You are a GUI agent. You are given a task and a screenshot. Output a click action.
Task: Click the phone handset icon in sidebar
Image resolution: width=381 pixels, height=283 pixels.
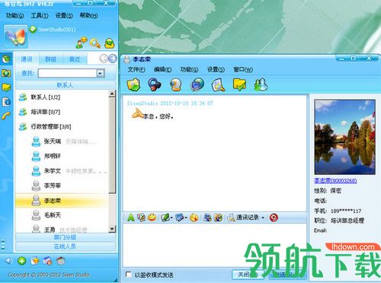tap(6, 116)
